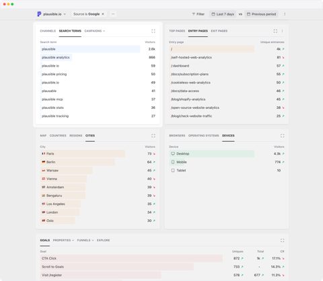Click the Desktop device icon
The width and height of the screenshot is (323, 281).
coord(173,154)
